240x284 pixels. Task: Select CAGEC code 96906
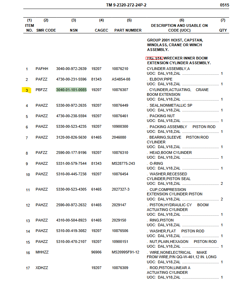pyautogui.click(x=96, y=252)
